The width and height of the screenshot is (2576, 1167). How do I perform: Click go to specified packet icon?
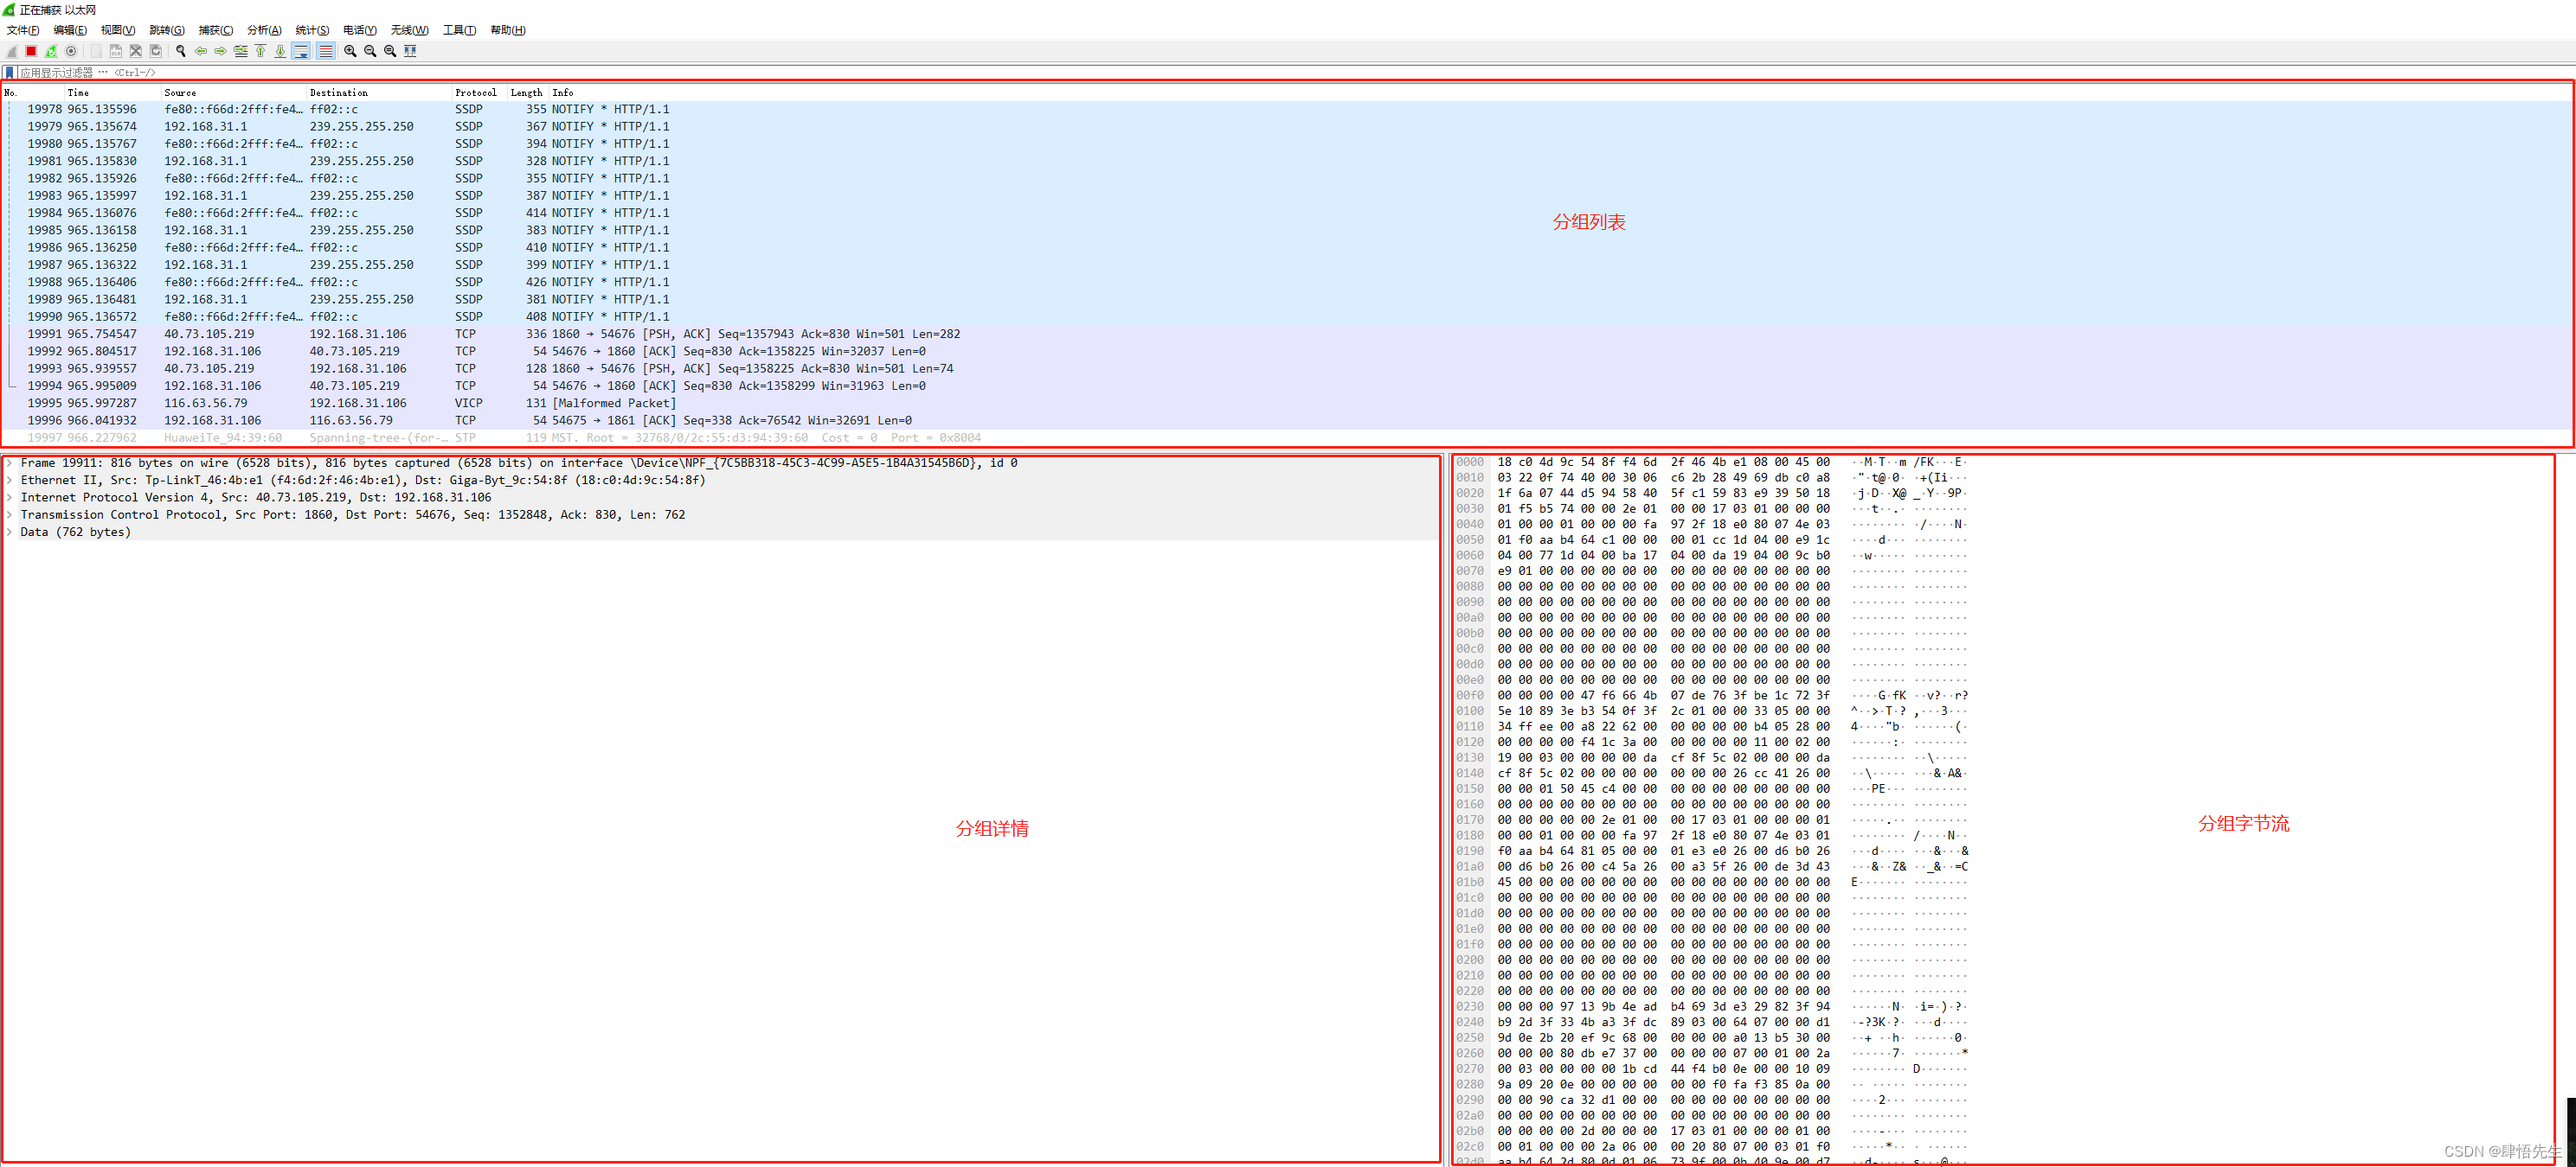tap(241, 51)
